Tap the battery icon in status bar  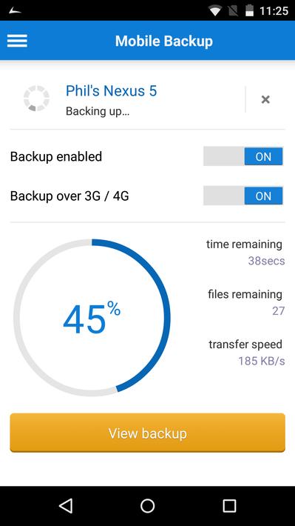coord(249,10)
